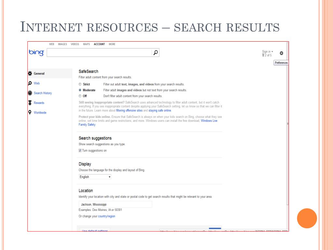Click inside the Bing search box

99,52
